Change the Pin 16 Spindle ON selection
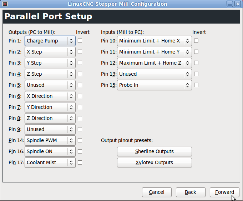243x201 pixels. (x=50, y=151)
